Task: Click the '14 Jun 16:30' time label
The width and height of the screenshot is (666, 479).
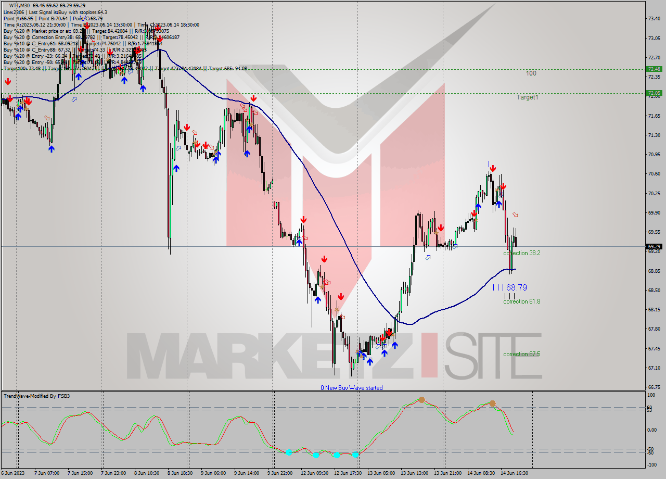Action: 514,473
